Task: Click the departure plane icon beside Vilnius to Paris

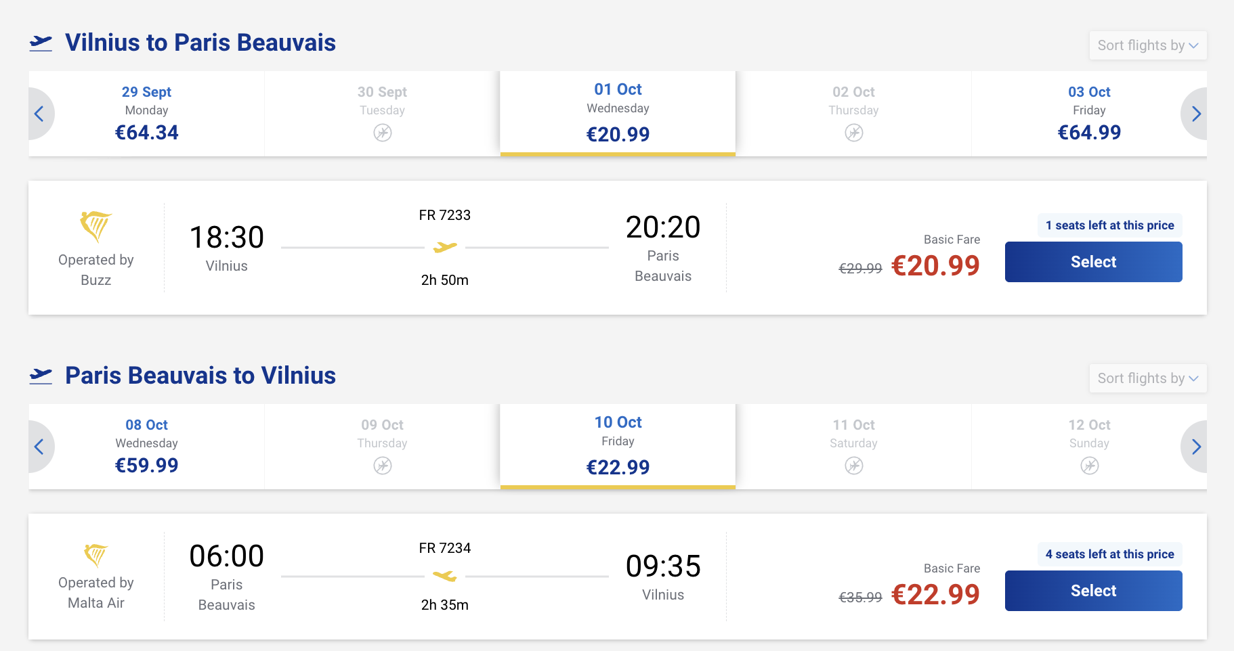Action: click(x=41, y=43)
